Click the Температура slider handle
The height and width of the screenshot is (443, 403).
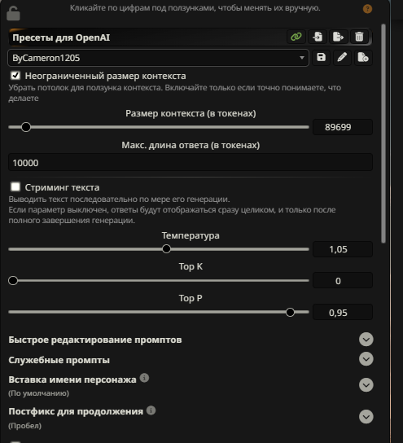pos(166,249)
